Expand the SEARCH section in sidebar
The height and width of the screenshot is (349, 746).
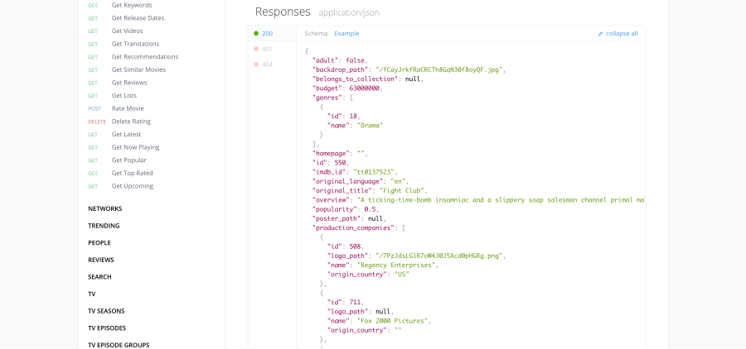coord(99,277)
